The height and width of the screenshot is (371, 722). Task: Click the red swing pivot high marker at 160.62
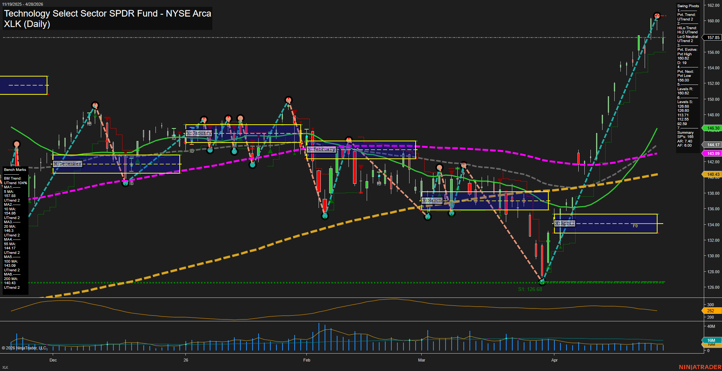[x=657, y=16]
